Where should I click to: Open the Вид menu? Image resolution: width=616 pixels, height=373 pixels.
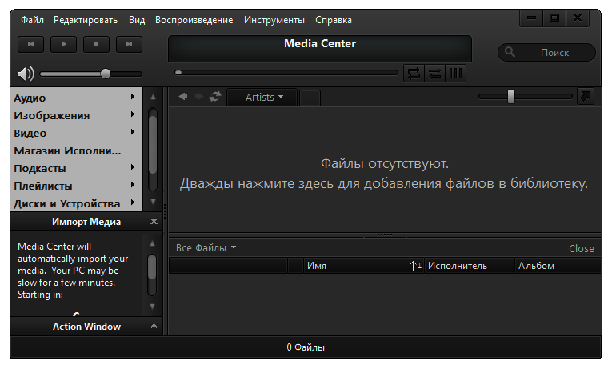(x=137, y=20)
